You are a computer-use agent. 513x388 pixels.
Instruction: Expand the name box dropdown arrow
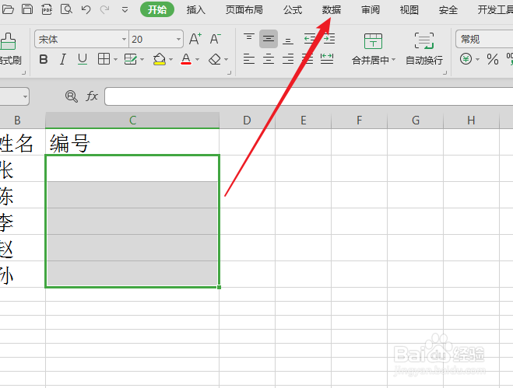(x=25, y=96)
